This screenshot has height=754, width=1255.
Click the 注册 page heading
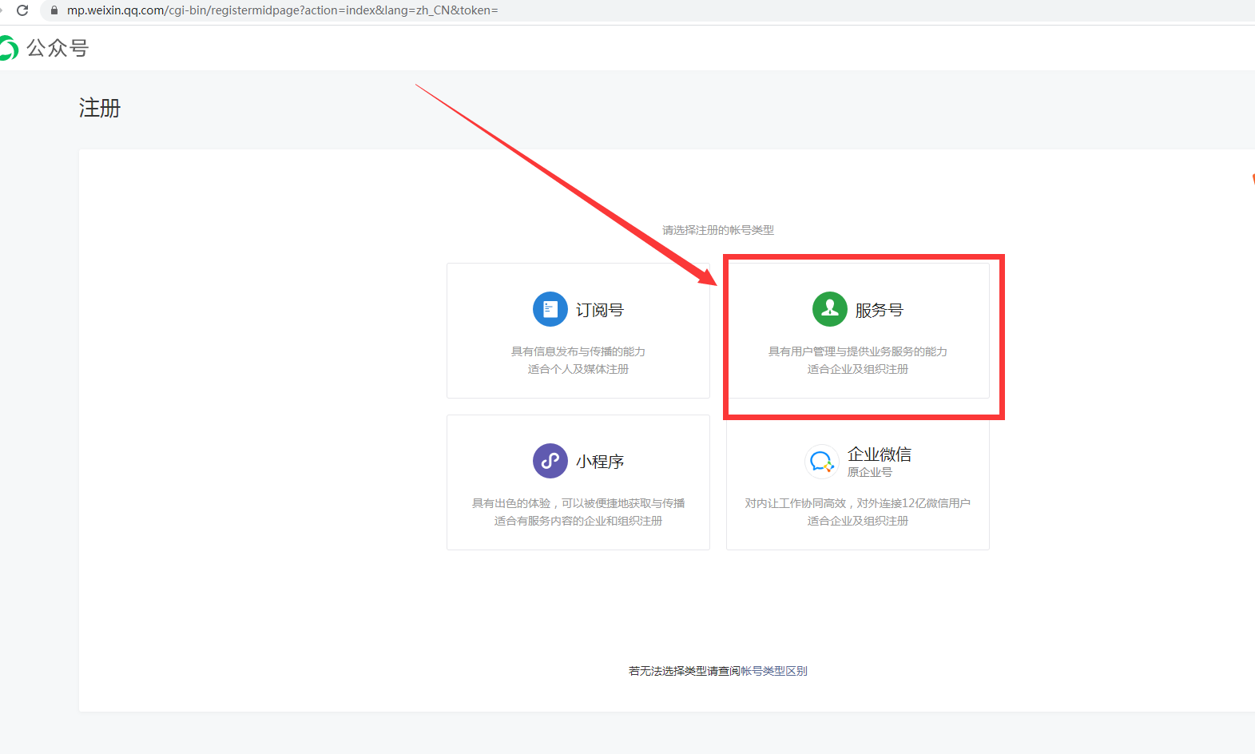pos(100,108)
